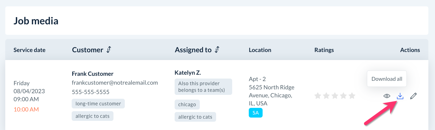Image resolution: width=435 pixels, height=130 pixels.
Task: Click the Customer column header
Action: tap(87, 50)
